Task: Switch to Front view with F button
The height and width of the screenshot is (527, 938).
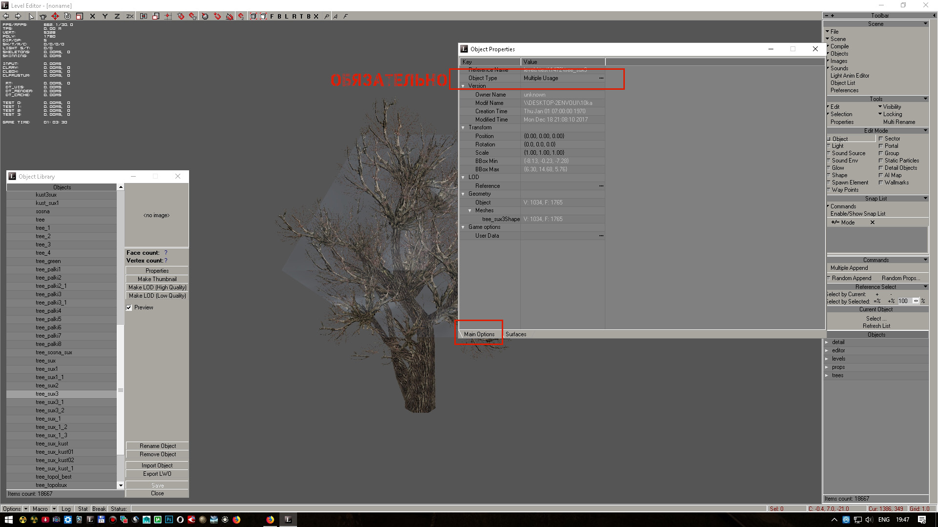Action: tap(272, 16)
